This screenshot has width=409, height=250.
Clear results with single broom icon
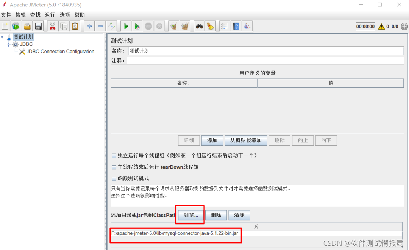[173, 27]
